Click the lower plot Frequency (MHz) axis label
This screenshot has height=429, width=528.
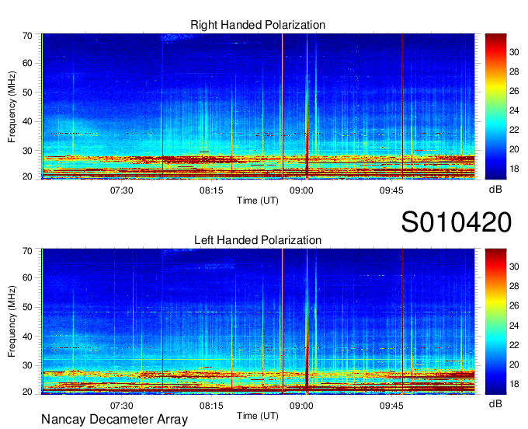[x=12, y=322]
